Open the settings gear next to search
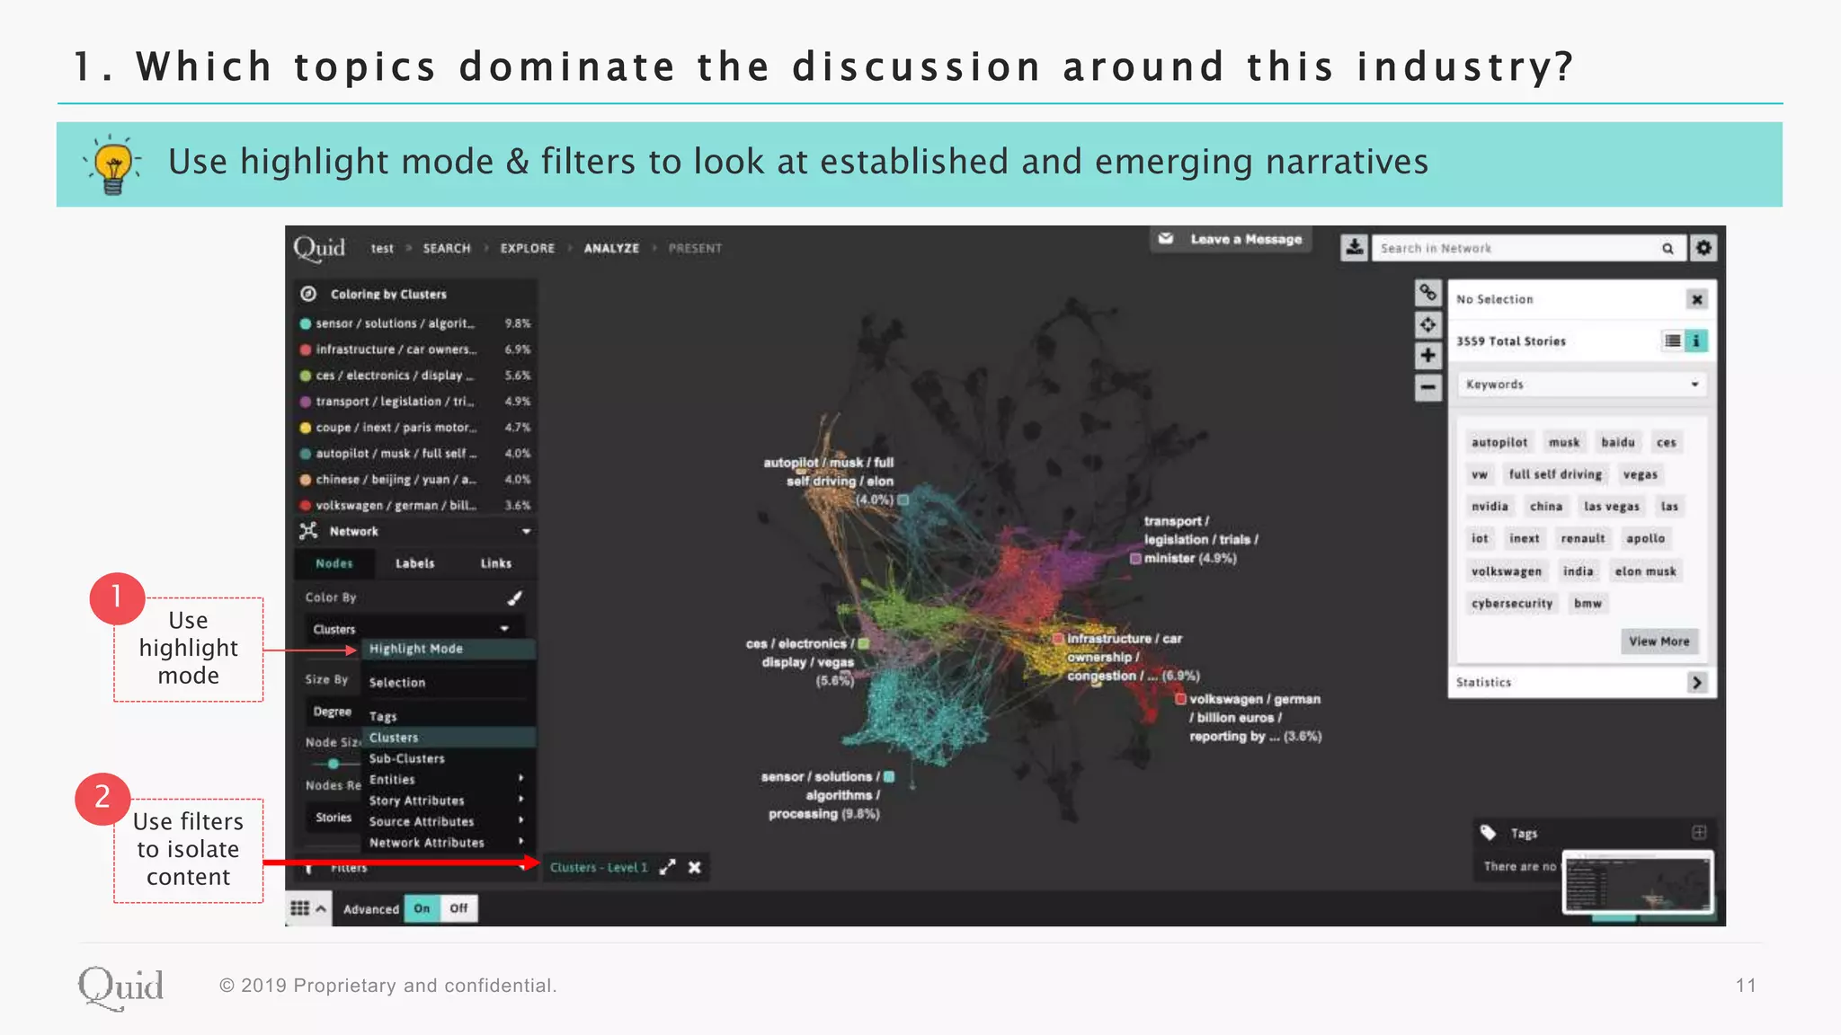1841x1035 pixels. click(x=1703, y=248)
